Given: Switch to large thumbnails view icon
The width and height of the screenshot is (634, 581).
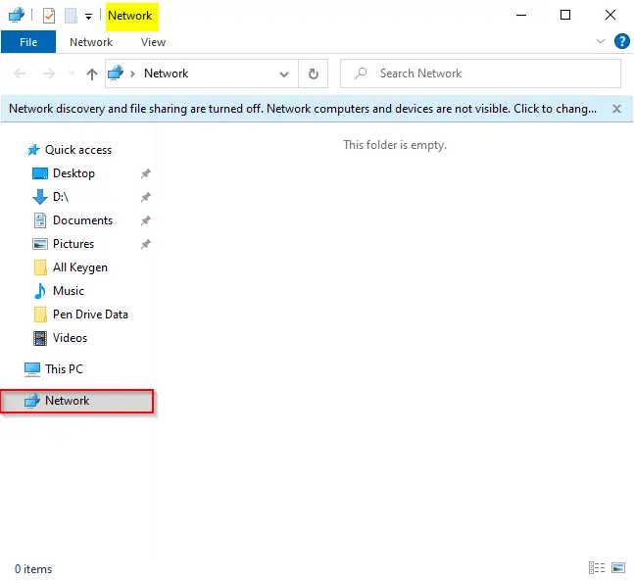Looking at the screenshot, I should 618,567.
